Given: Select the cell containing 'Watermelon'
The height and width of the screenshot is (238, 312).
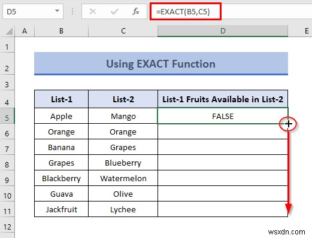Looking at the screenshot, I should (x=123, y=178).
